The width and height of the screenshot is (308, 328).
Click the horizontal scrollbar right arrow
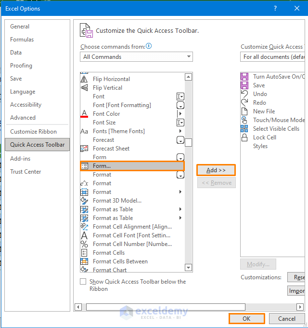pos(300,307)
